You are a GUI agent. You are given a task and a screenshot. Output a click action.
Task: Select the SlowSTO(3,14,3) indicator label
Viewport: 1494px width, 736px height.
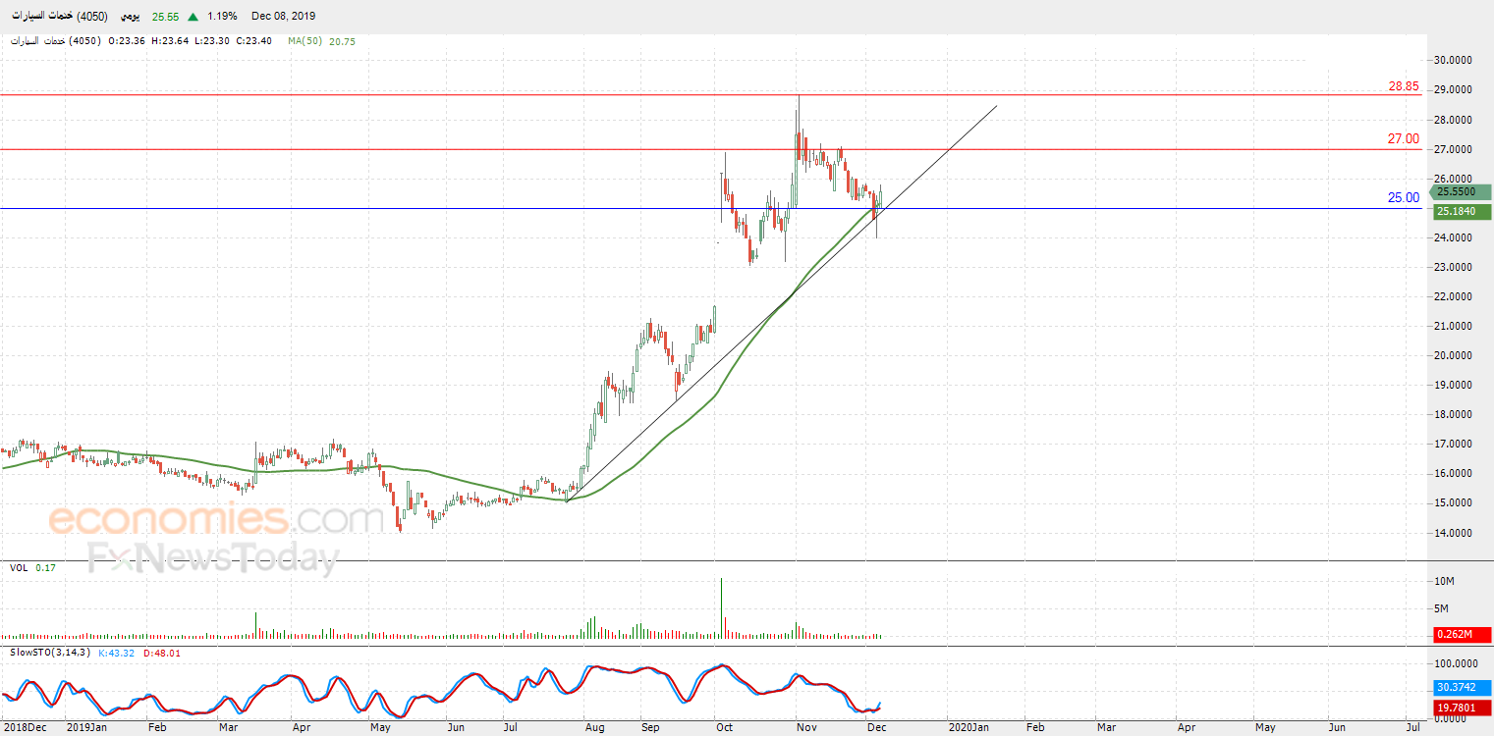(50, 652)
